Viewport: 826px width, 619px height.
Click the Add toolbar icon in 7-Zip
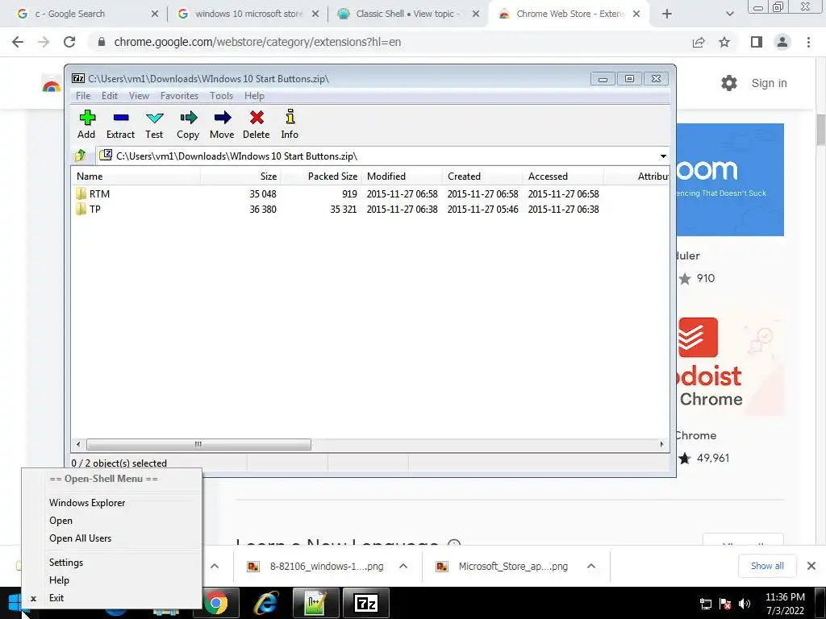pos(87,118)
